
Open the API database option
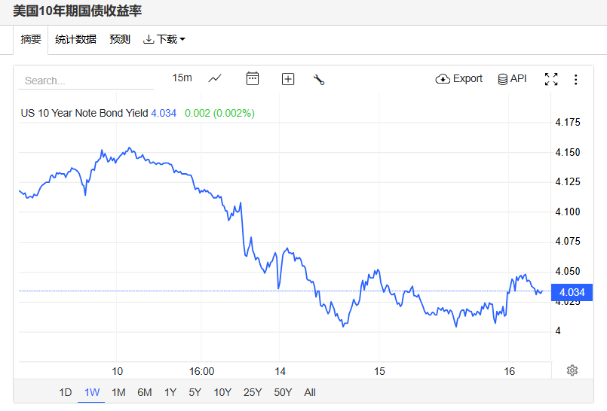[512, 79]
